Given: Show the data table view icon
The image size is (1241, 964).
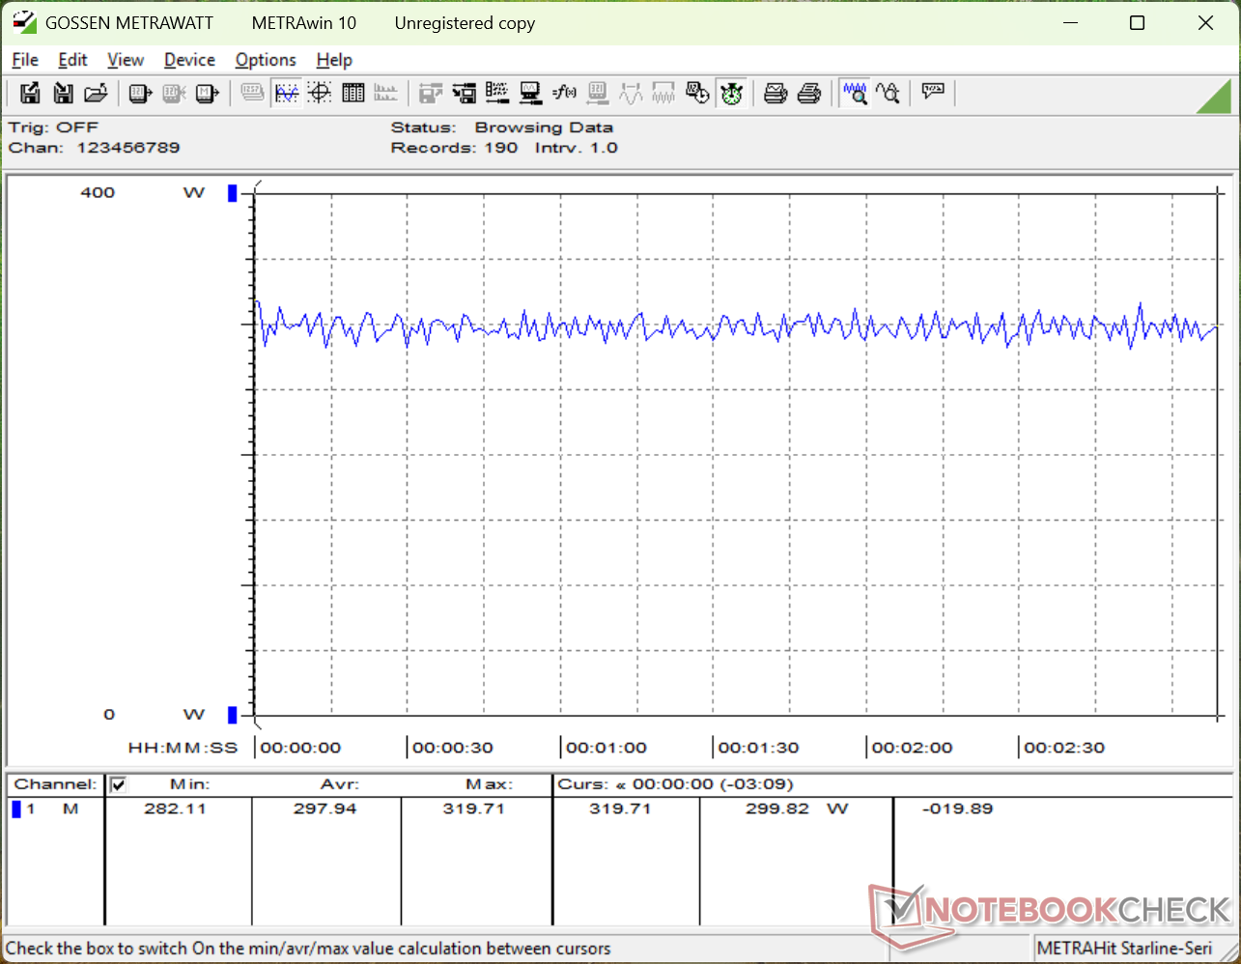Looking at the screenshot, I should (353, 93).
